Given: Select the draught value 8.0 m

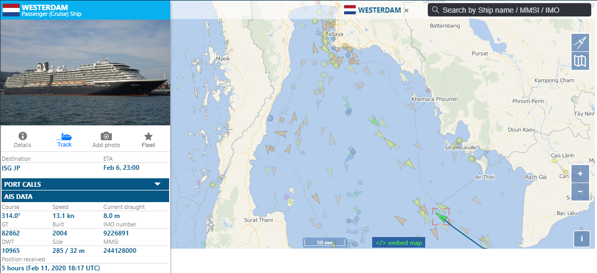Looking at the screenshot, I should (111, 216).
